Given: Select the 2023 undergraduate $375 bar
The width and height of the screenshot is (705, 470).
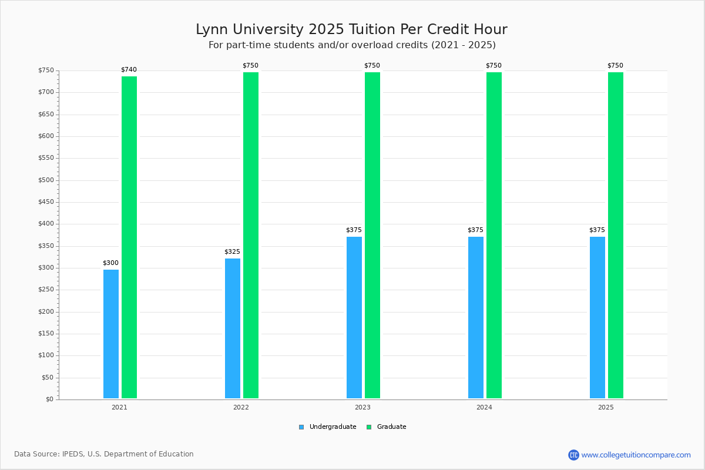Looking at the screenshot, I should tap(354, 317).
